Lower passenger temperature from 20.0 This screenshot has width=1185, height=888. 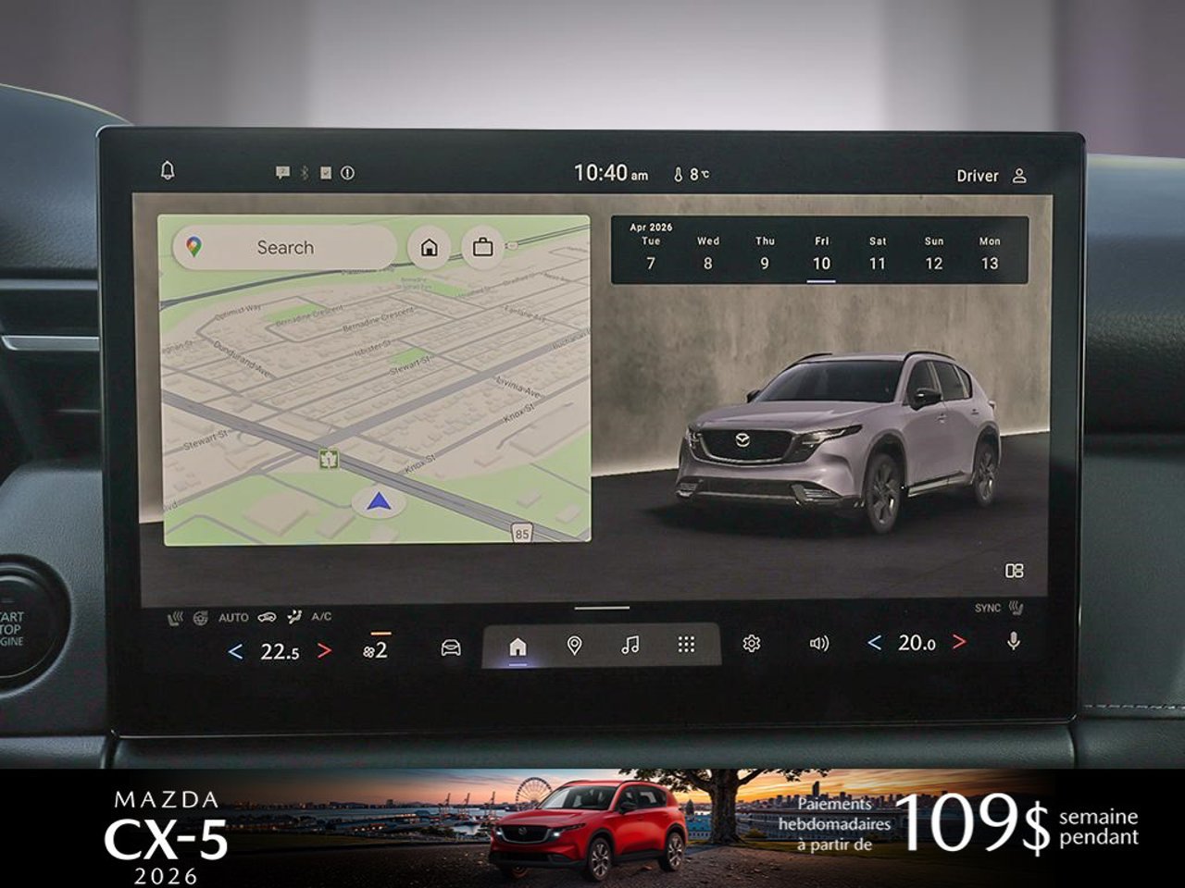874,642
